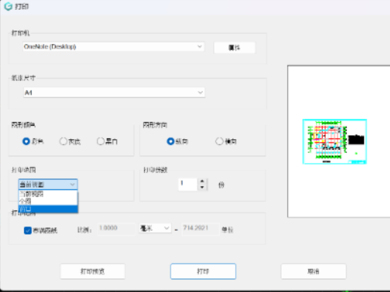Click the 714.2921 drawing units field
The height and width of the screenshot is (292, 390).
point(200,229)
